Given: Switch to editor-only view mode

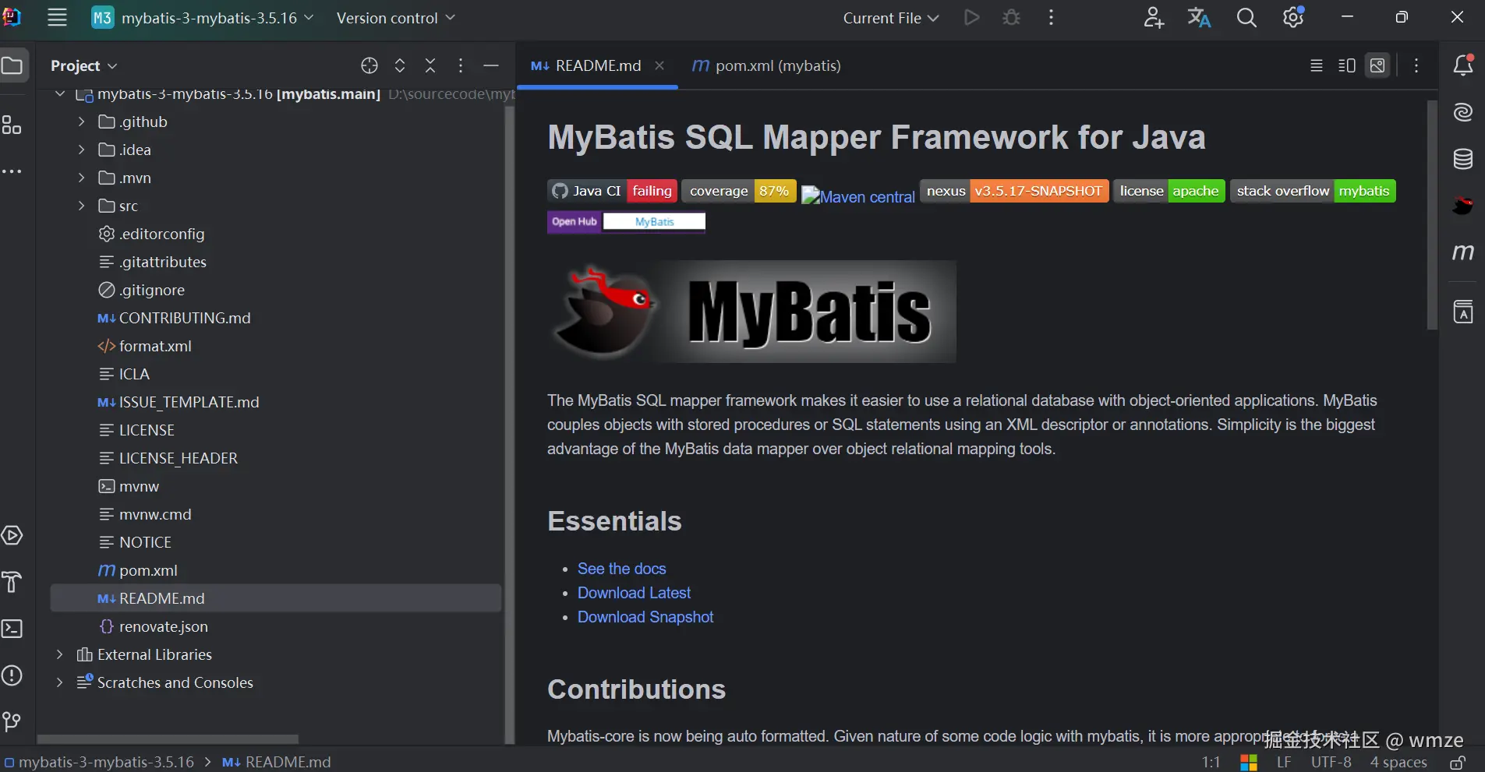Looking at the screenshot, I should 1317,66.
